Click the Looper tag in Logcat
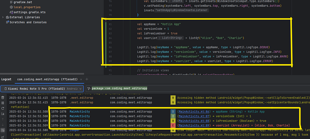 pyautogui.click(x=75, y=130)
